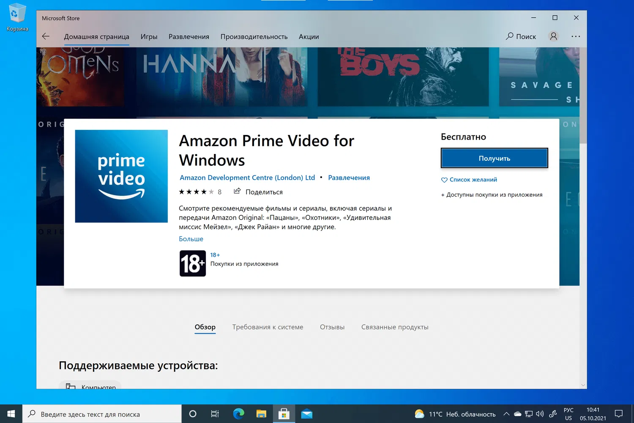Open the Производительность tab
The height and width of the screenshot is (423, 634).
(254, 37)
